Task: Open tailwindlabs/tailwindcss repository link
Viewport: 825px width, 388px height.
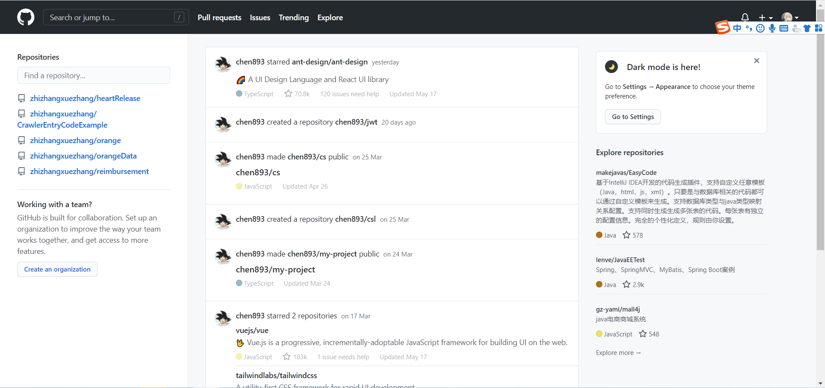Action: pyautogui.click(x=276, y=376)
